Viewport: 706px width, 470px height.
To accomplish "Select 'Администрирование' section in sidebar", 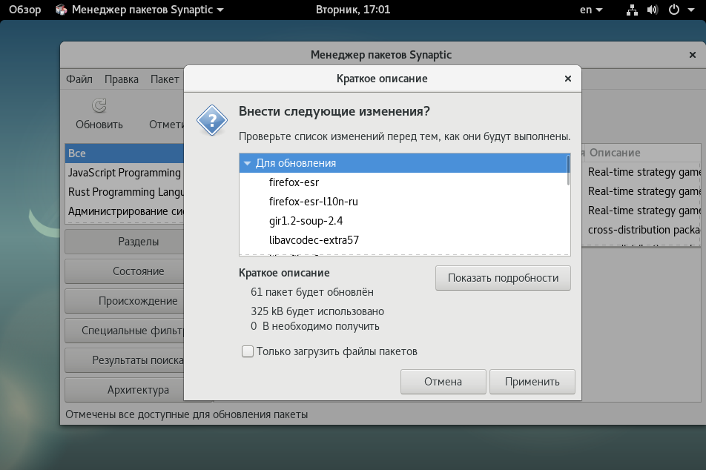I will [x=125, y=211].
